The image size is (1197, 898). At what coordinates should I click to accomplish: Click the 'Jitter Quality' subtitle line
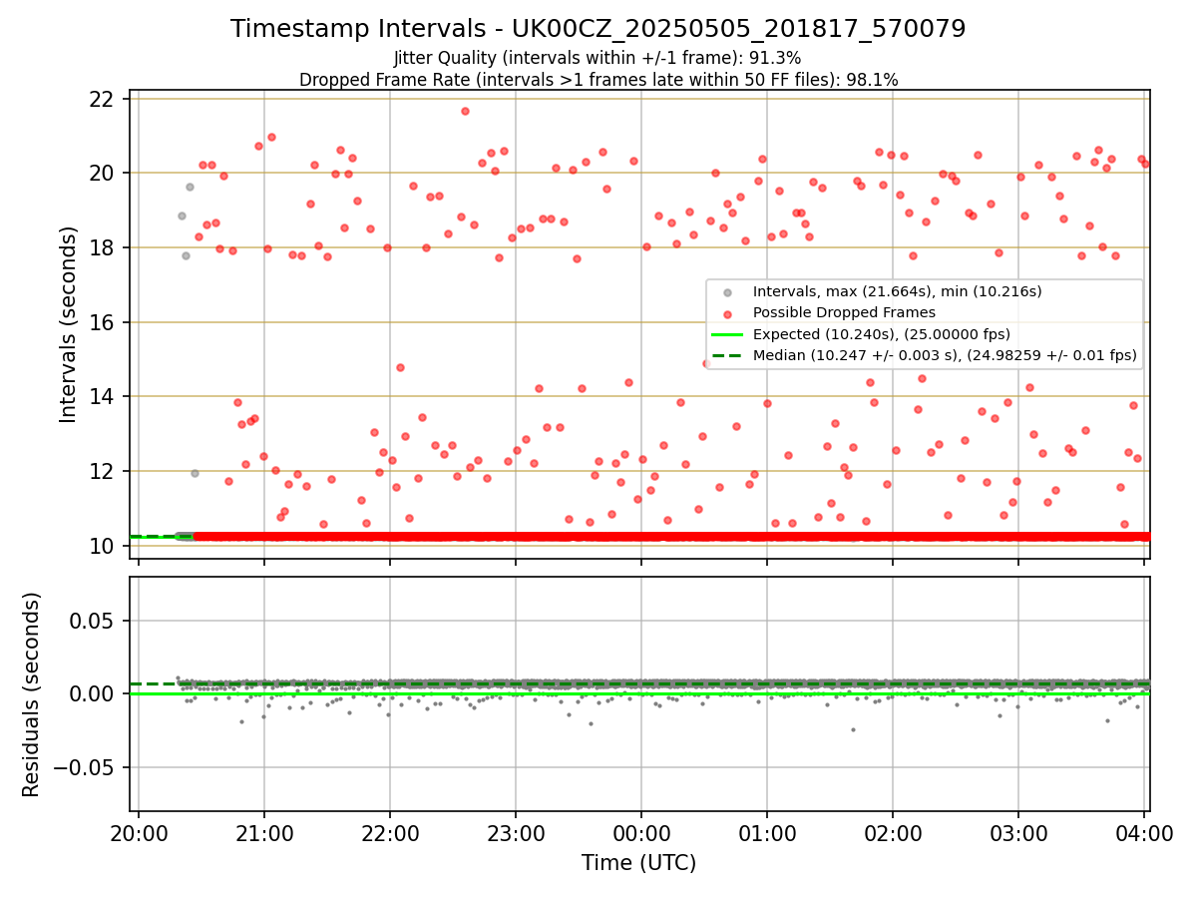pyautogui.click(x=598, y=59)
